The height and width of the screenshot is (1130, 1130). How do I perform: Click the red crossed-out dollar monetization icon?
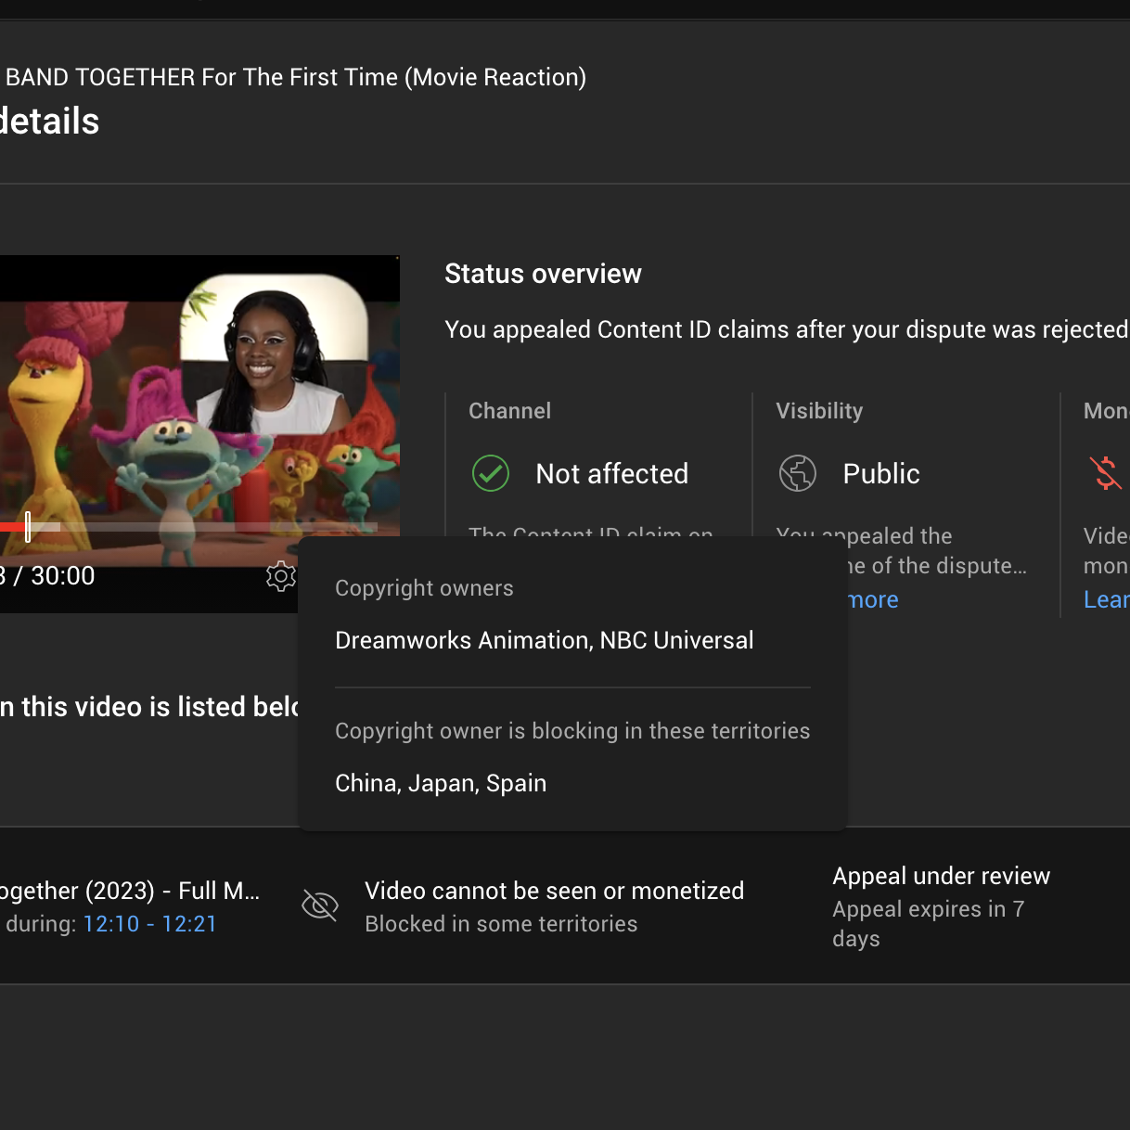point(1105,473)
